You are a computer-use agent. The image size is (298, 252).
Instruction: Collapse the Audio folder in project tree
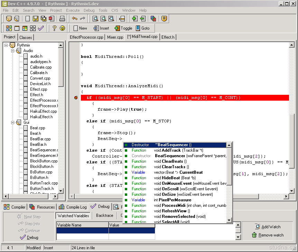(x=13, y=51)
